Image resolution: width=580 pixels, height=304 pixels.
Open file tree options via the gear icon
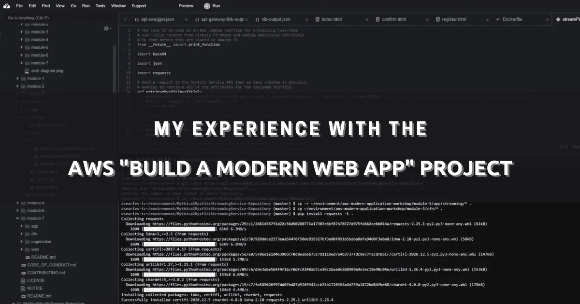pyautogui.click(x=106, y=28)
